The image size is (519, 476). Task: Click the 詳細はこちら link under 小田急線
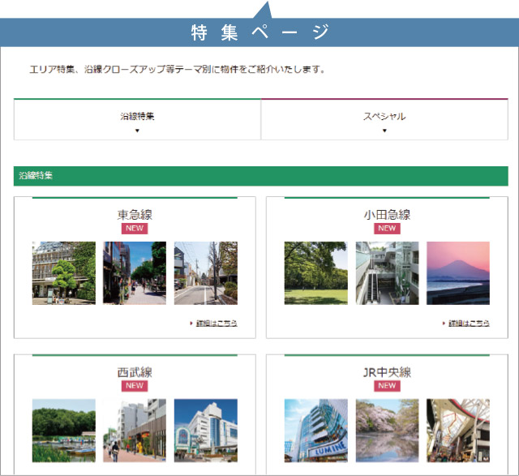pyautogui.click(x=470, y=323)
